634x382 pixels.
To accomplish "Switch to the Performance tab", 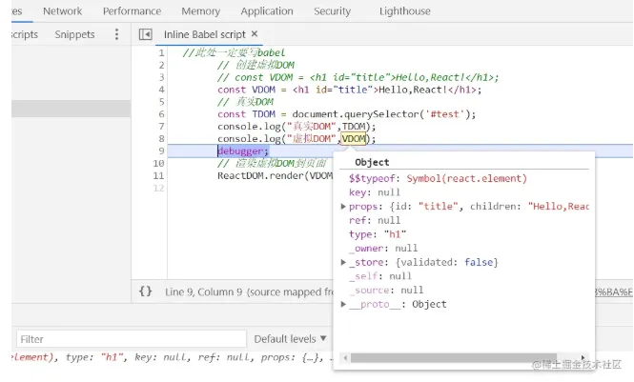I will click(132, 10).
